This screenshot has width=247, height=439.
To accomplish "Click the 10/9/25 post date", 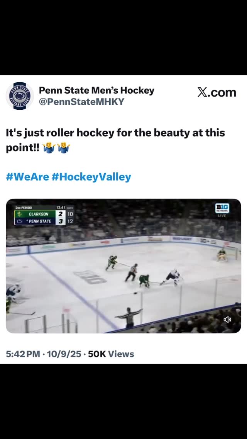I will pos(64,354).
